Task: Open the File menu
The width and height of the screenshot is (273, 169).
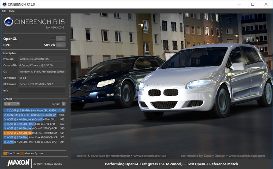Action: (4, 11)
